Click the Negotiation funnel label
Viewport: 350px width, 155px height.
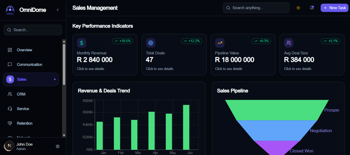(x=321, y=131)
